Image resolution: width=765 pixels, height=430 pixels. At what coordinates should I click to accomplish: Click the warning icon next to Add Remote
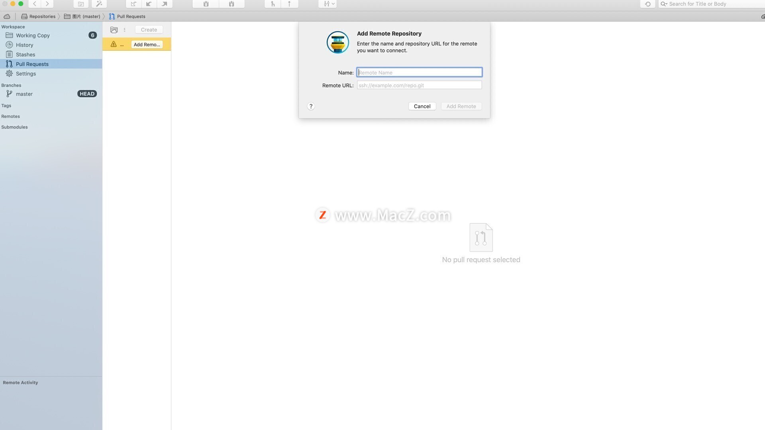pos(112,43)
